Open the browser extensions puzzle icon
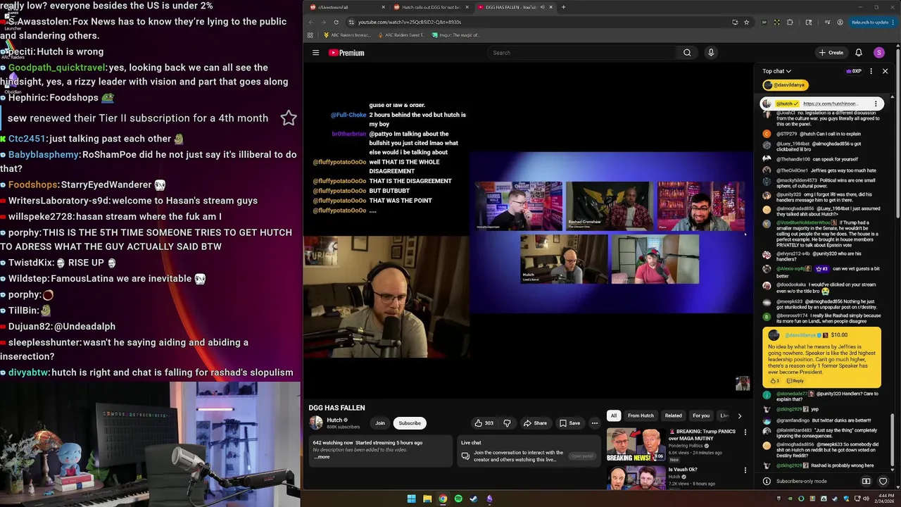 click(x=790, y=22)
